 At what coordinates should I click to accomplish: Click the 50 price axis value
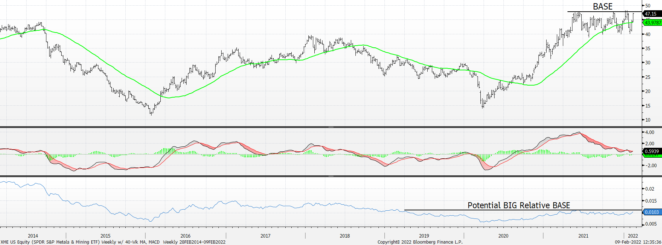point(648,6)
